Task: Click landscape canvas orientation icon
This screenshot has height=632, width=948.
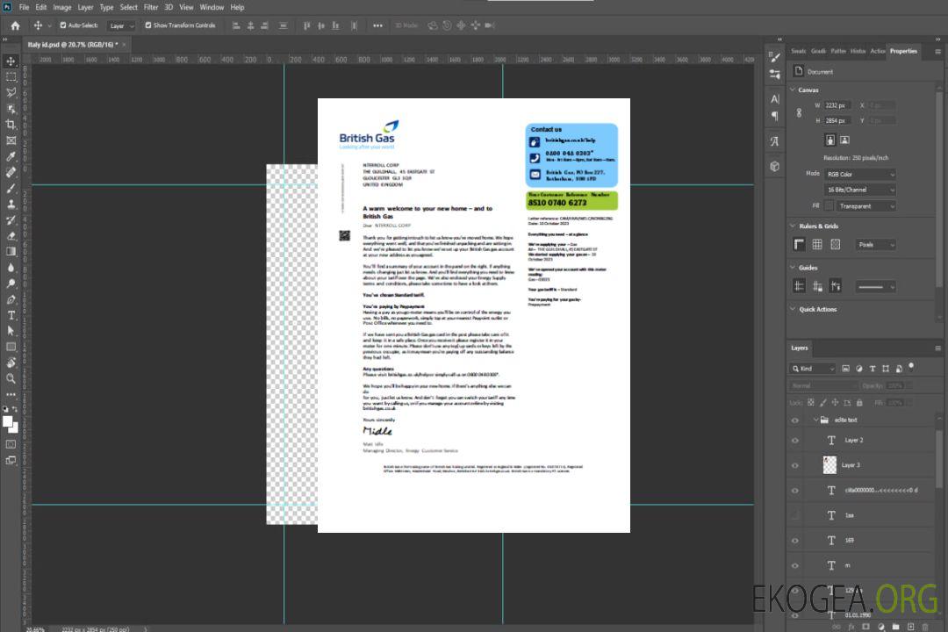Action: (844, 140)
